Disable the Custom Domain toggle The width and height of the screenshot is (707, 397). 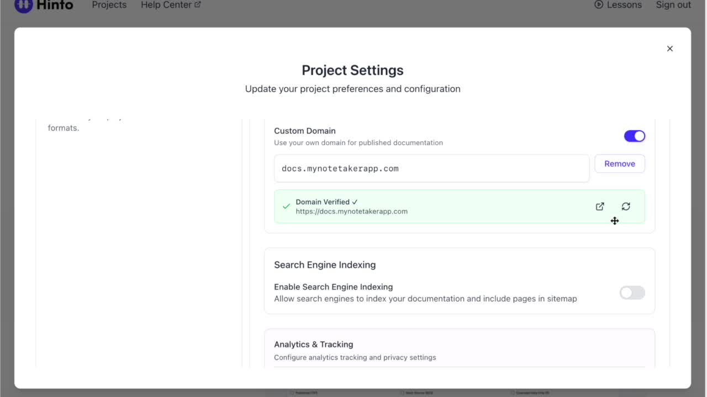pyautogui.click(x=634, y=136)
